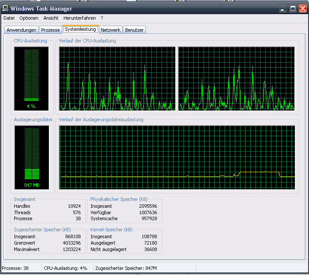Click the Systemcache value 957928
Viewport: 309px width, 275px height.
(x=149, y=218)
